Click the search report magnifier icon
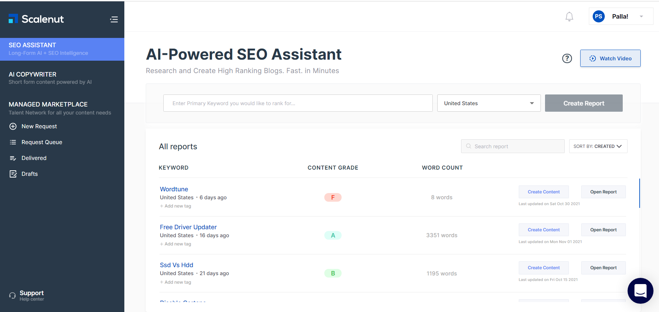Screen dimensions: 659x312 tap(469, 146)
